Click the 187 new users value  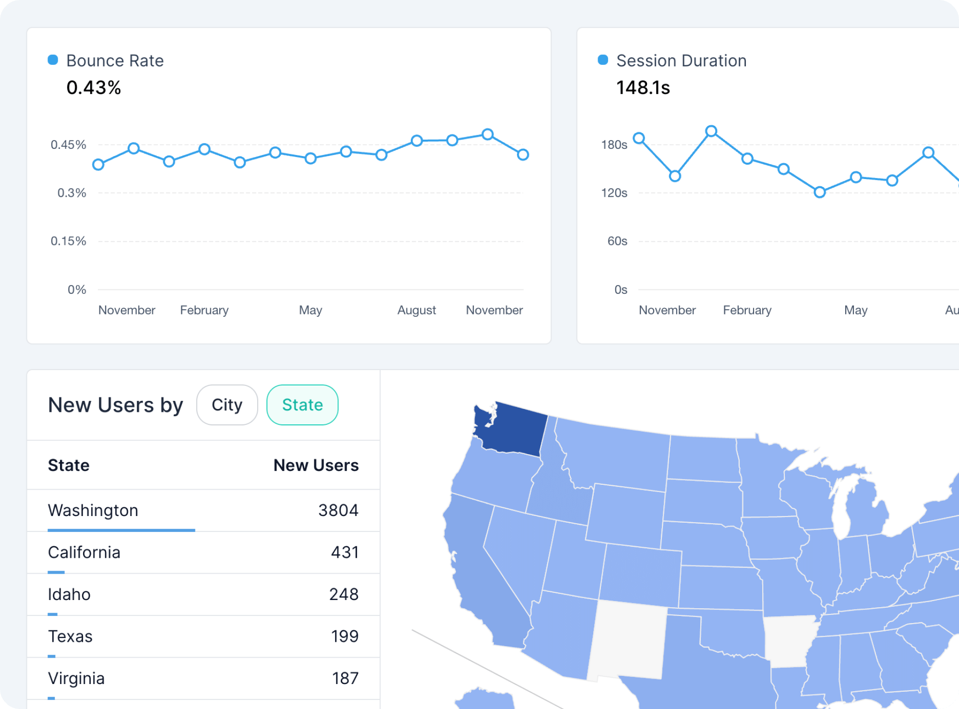click(x=345, y=678)
